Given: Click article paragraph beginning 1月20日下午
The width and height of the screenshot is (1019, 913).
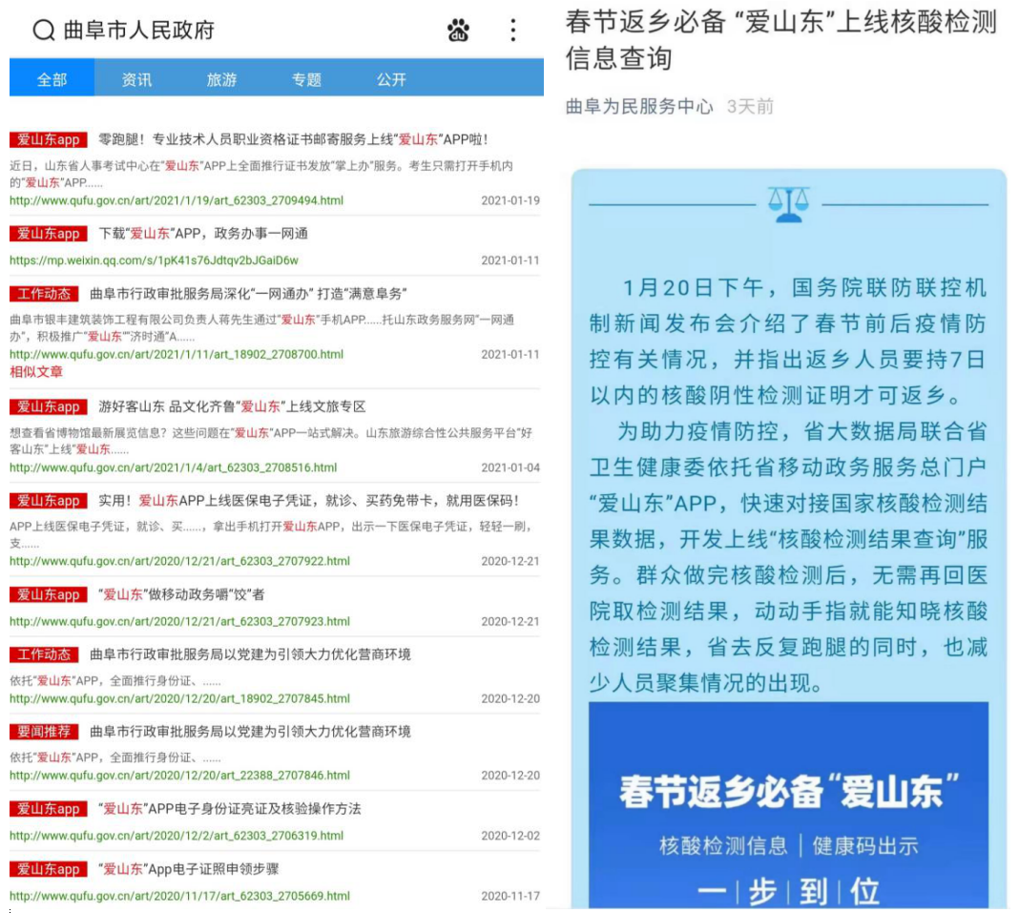Looking at the screenshot, I should coord(788,342).
